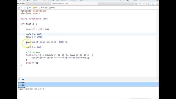
Task: Click the '7----700' console output line
Action: (x=21, y=86)
